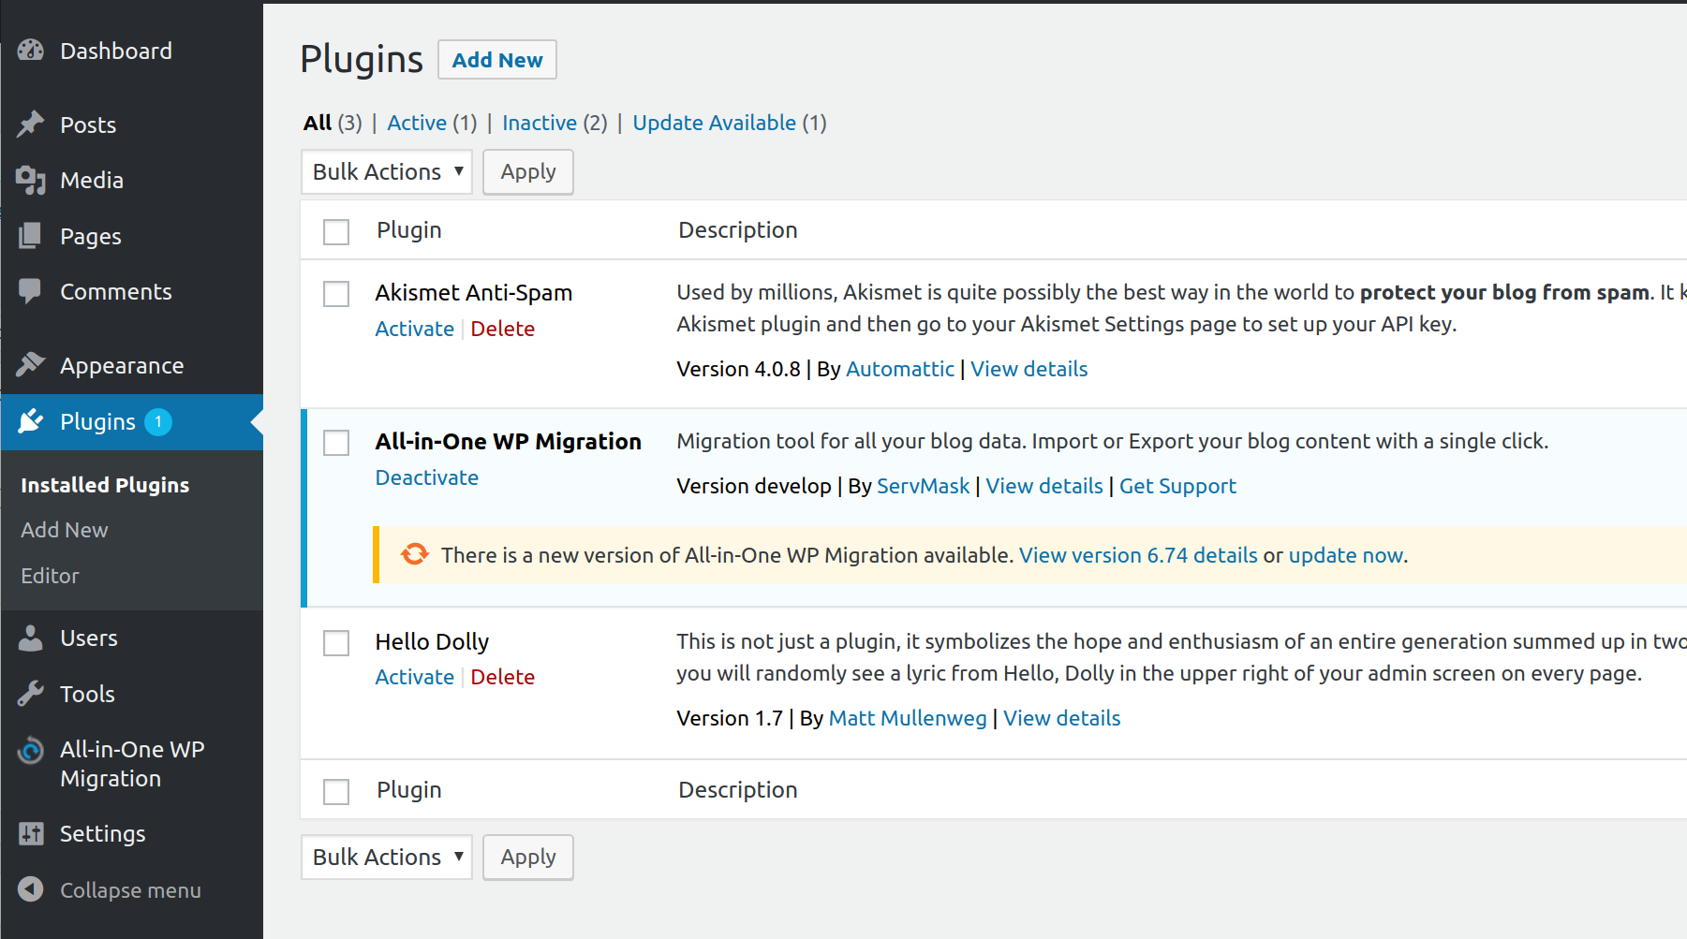Click the update now link

point(1345,555)
